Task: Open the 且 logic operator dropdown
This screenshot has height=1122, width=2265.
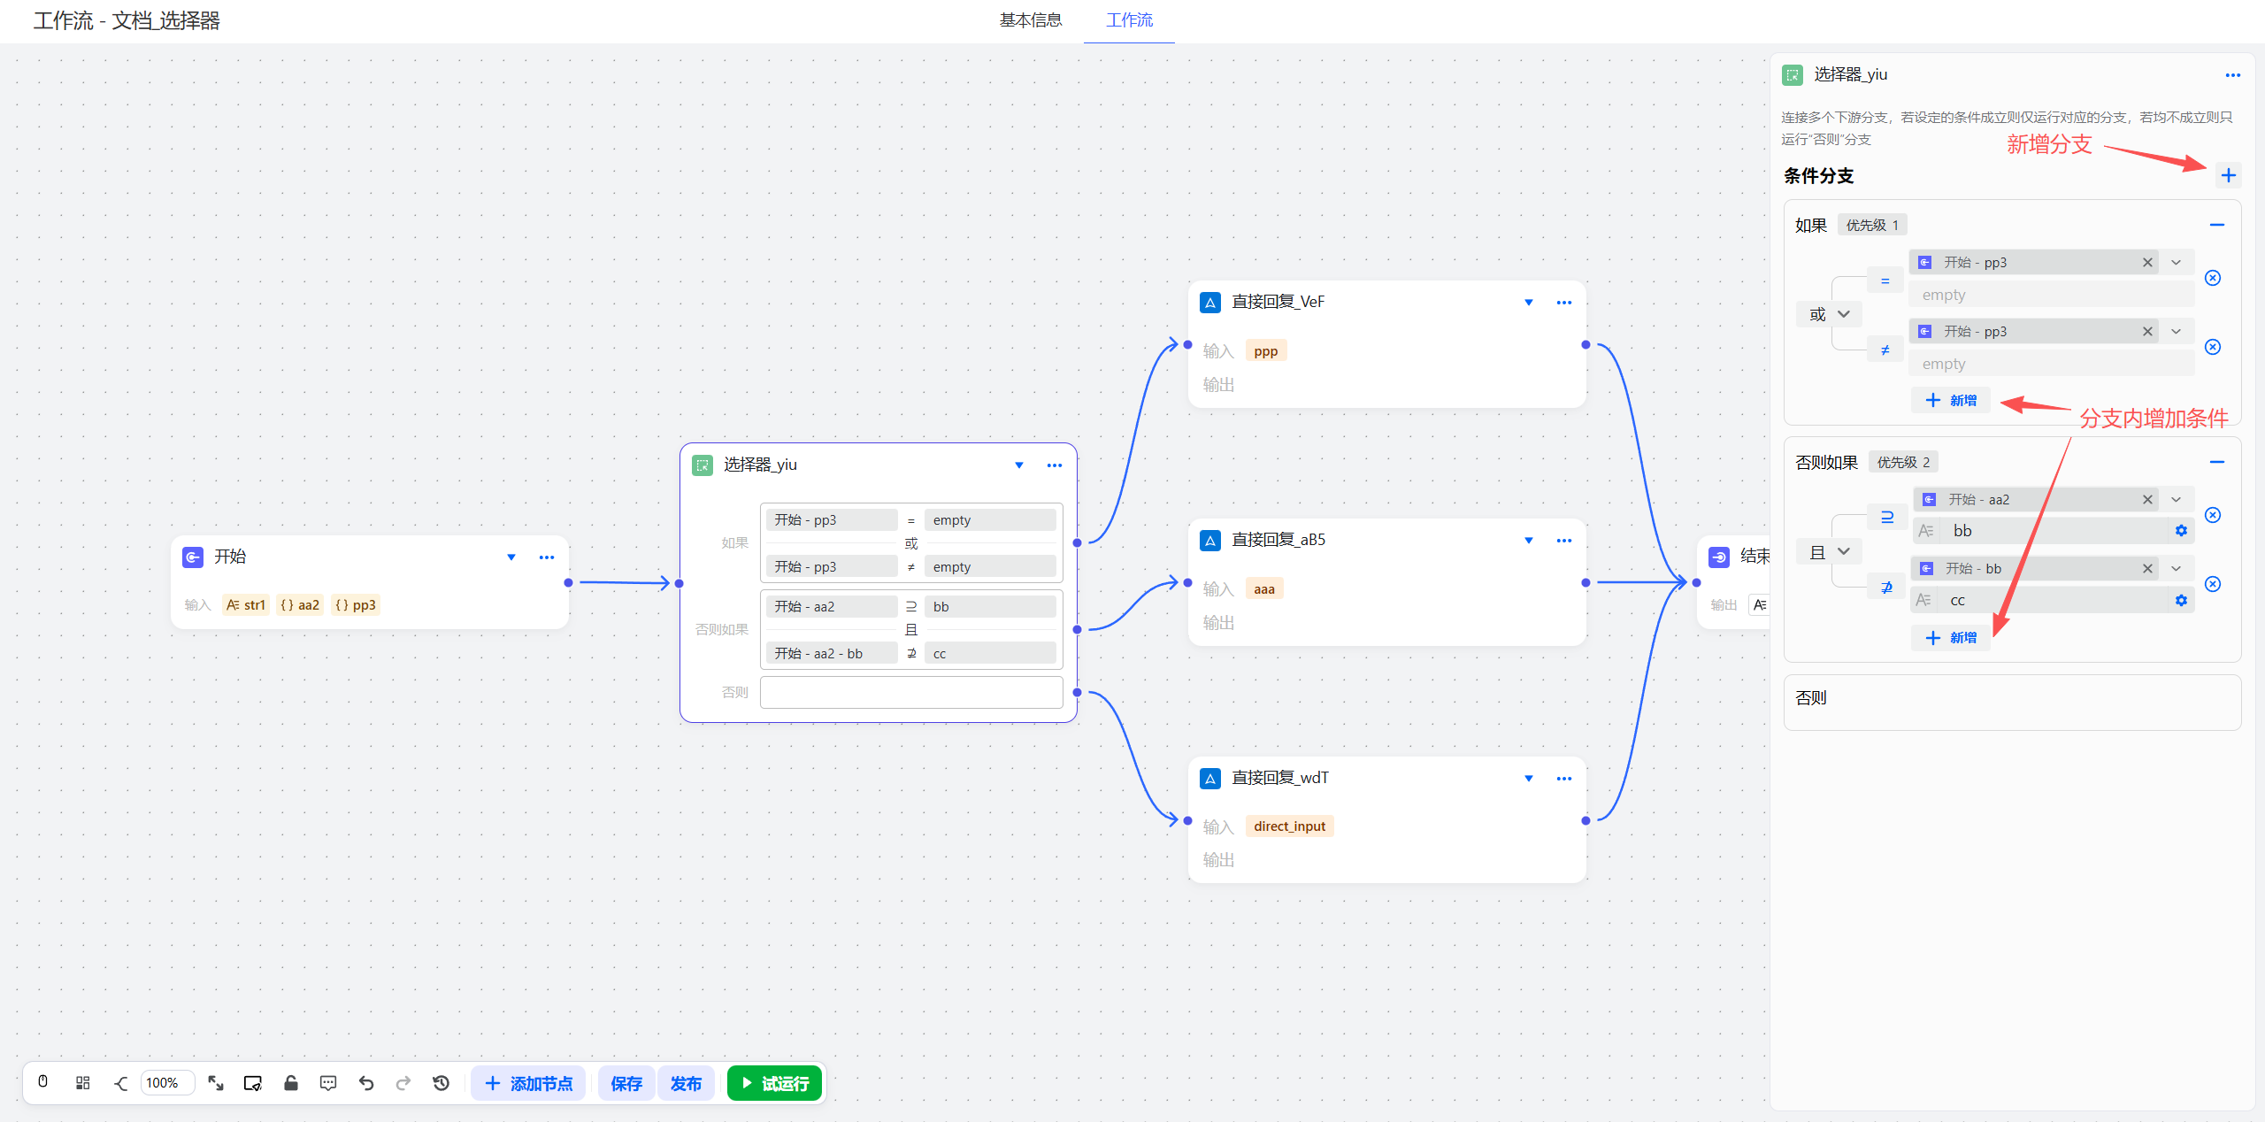Action: click(1830, 551)
